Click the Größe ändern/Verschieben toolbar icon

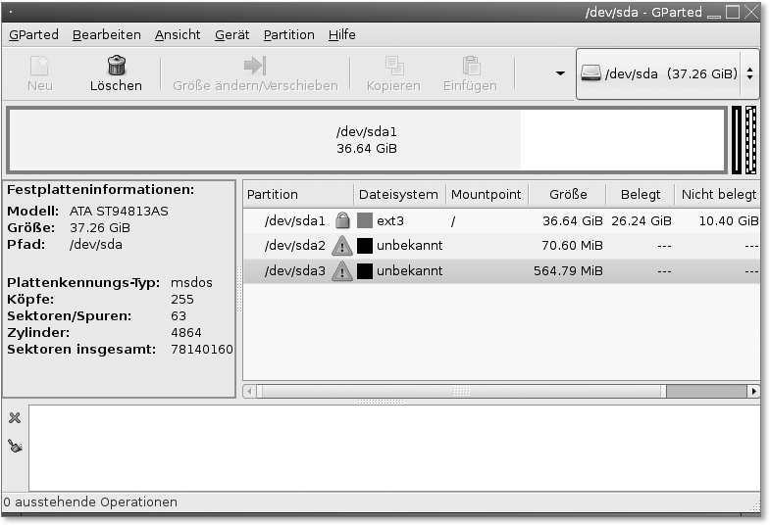click(x=255, y=67)
